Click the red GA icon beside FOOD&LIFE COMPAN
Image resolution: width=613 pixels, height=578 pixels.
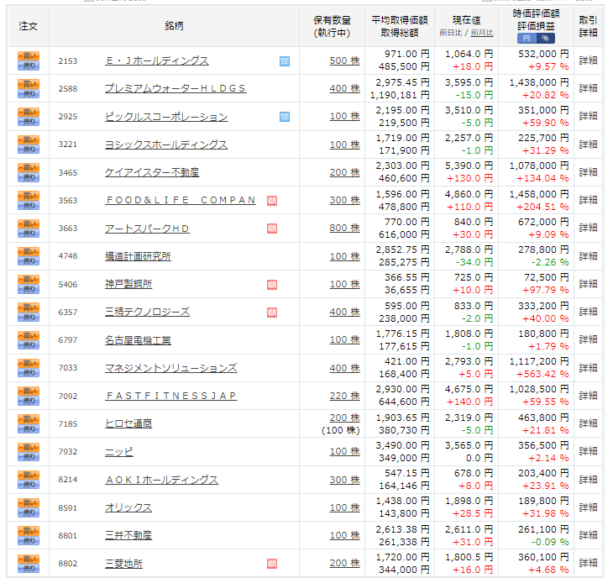(272, 201)
